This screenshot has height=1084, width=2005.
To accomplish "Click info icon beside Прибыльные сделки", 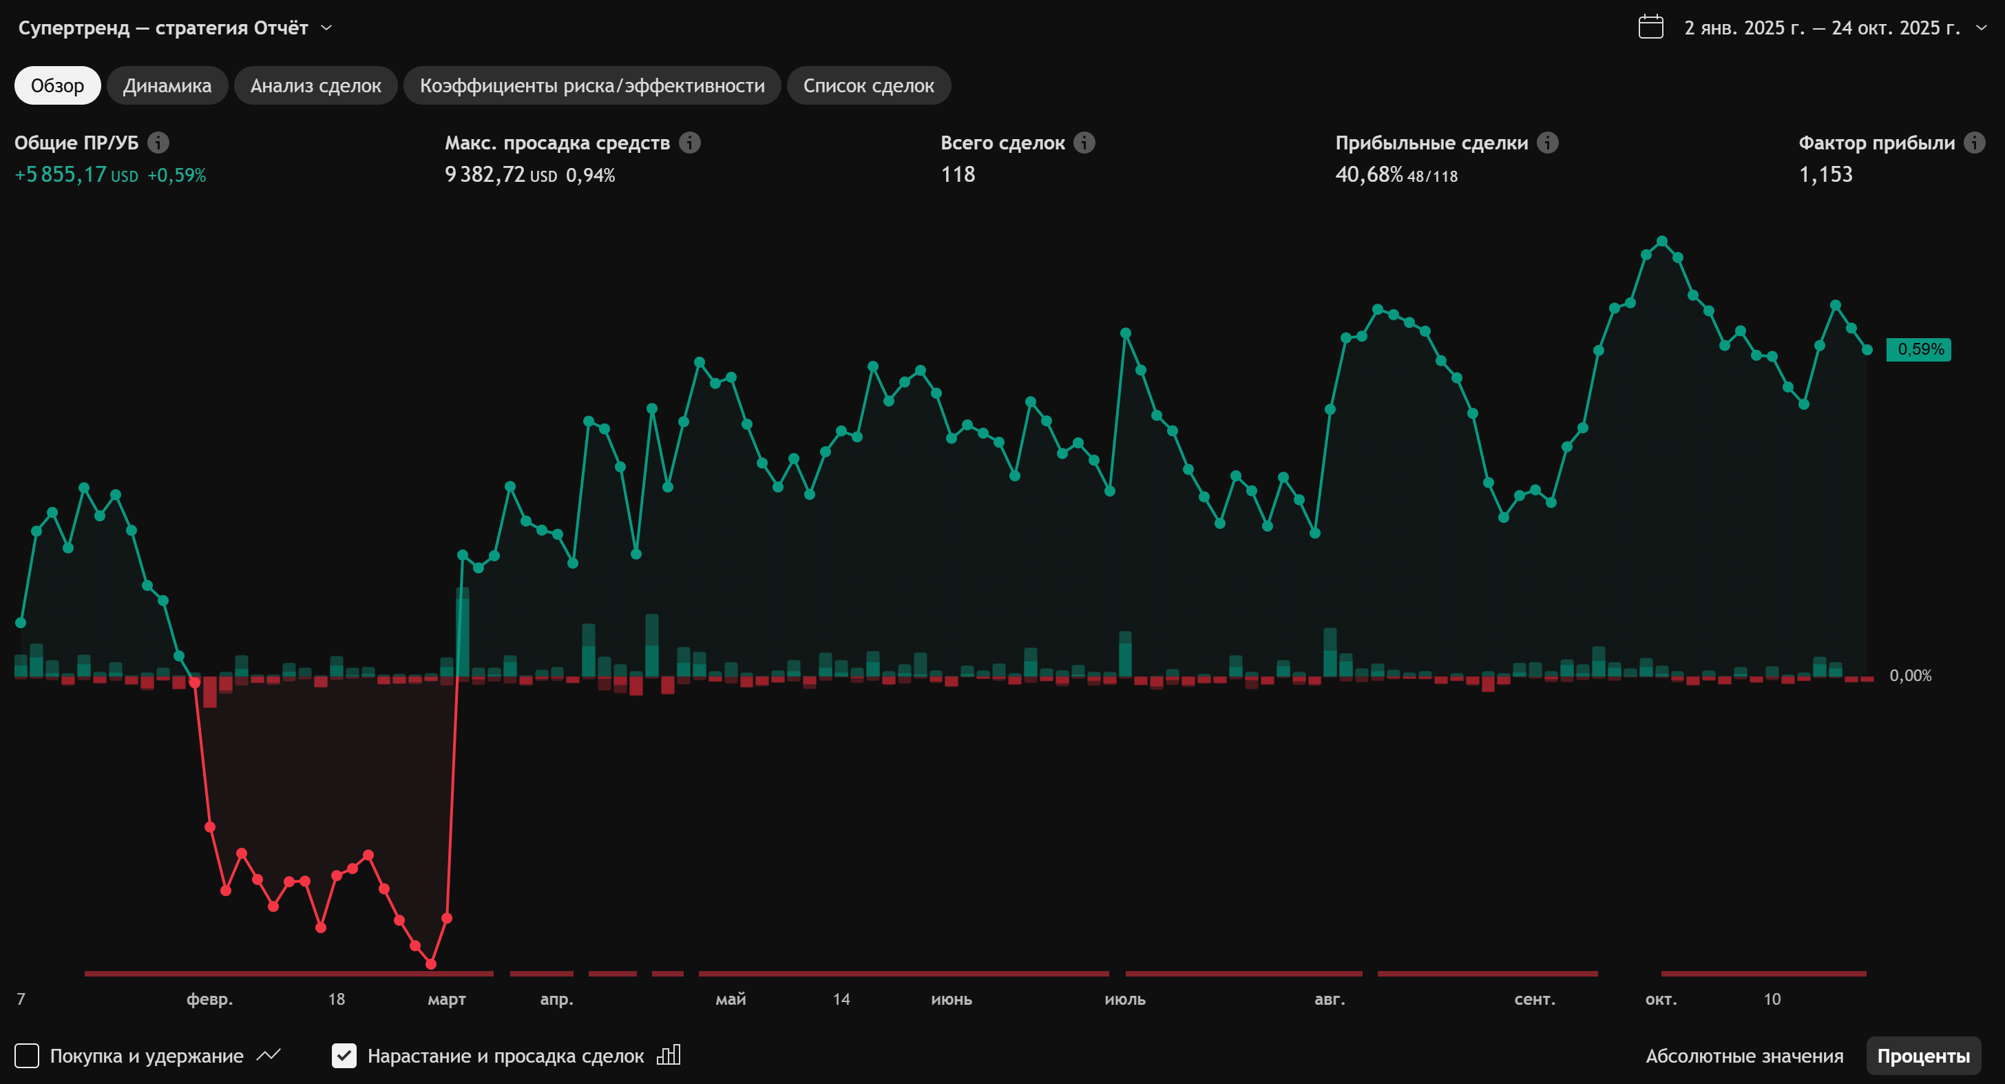I will [x=1547, y=143].
